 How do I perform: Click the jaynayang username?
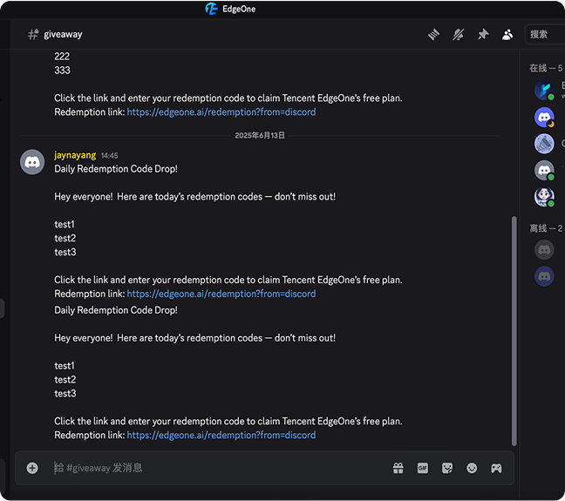tap(75, 155)
